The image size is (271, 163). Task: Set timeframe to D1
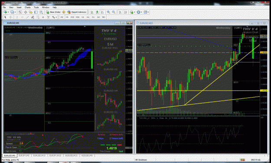pos(93,17)
